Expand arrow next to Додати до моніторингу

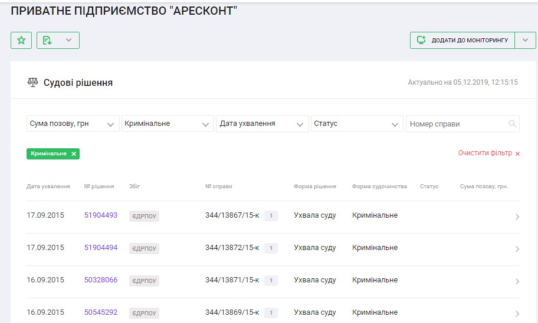pyautogui.click(x=525, y=40)
